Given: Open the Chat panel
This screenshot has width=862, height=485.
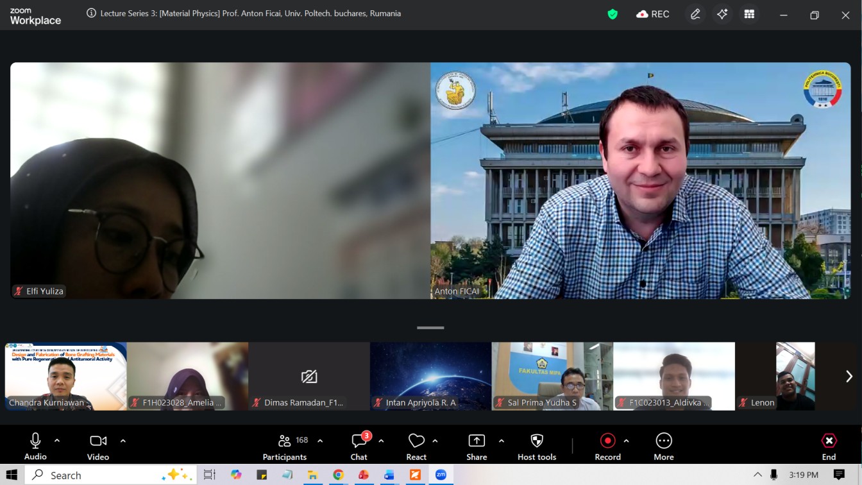Looking at the screenshot, I should 359,447.
